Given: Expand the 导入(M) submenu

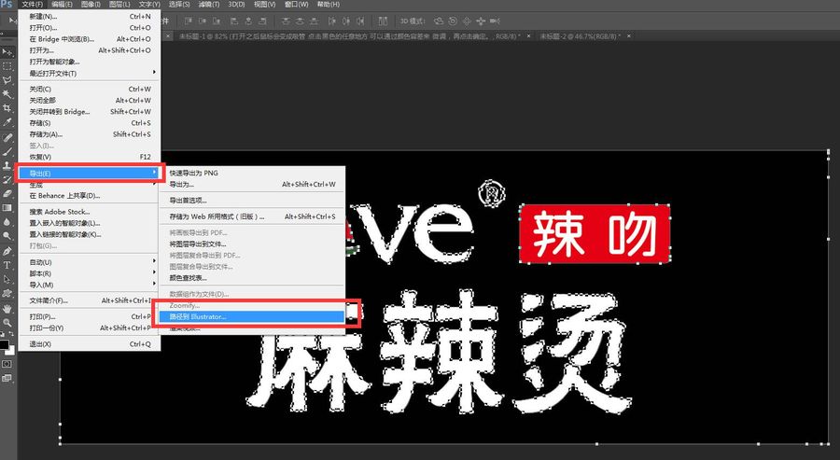Looking at the screenshot, I should pyautogui.click(x=90, y=285).
